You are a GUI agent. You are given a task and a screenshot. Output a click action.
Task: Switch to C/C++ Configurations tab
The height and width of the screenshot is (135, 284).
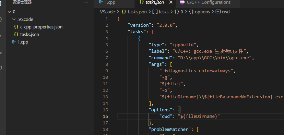click(x=209, y=2)
